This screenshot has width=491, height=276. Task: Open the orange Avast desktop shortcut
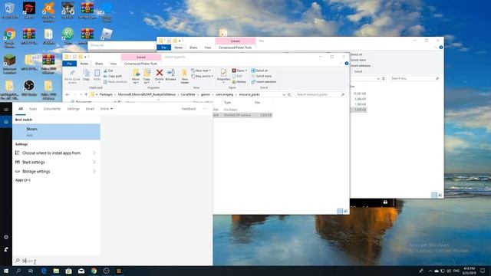click(x=48, y=11)
